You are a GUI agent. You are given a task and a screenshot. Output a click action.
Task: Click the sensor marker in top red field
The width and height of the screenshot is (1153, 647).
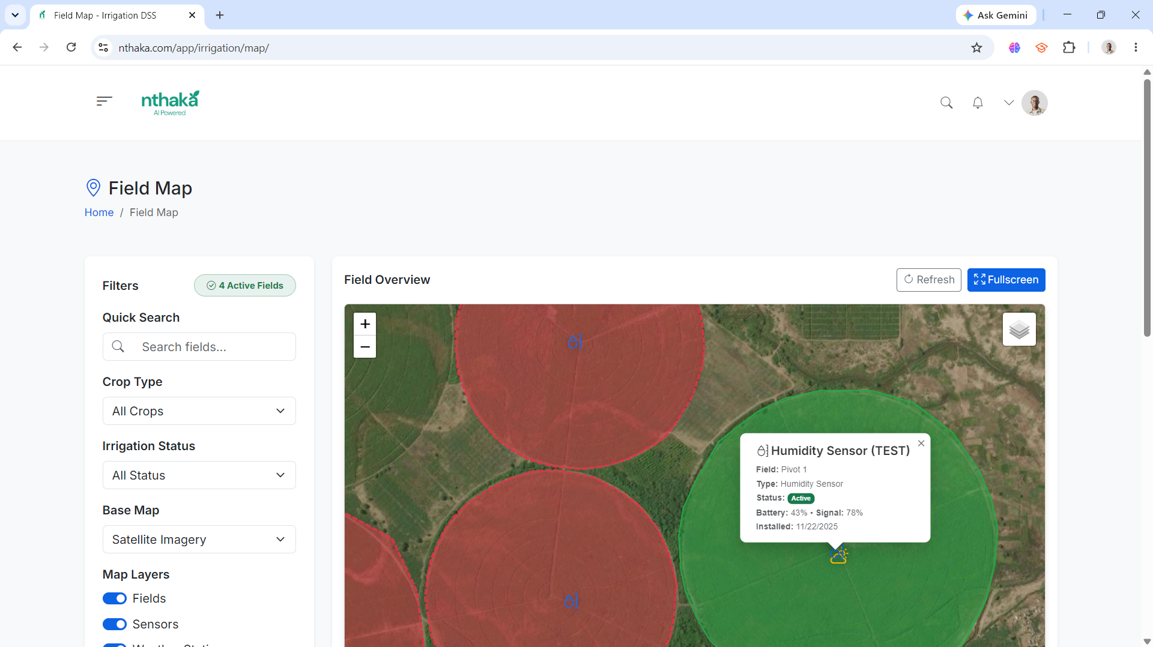[575, 342]
